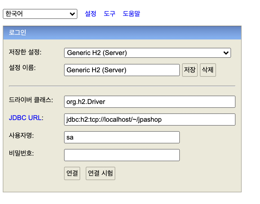This screenshot has height=204, width=260.
Task: Click the 드라이버 클래스 label text
Action: point(31,100)
